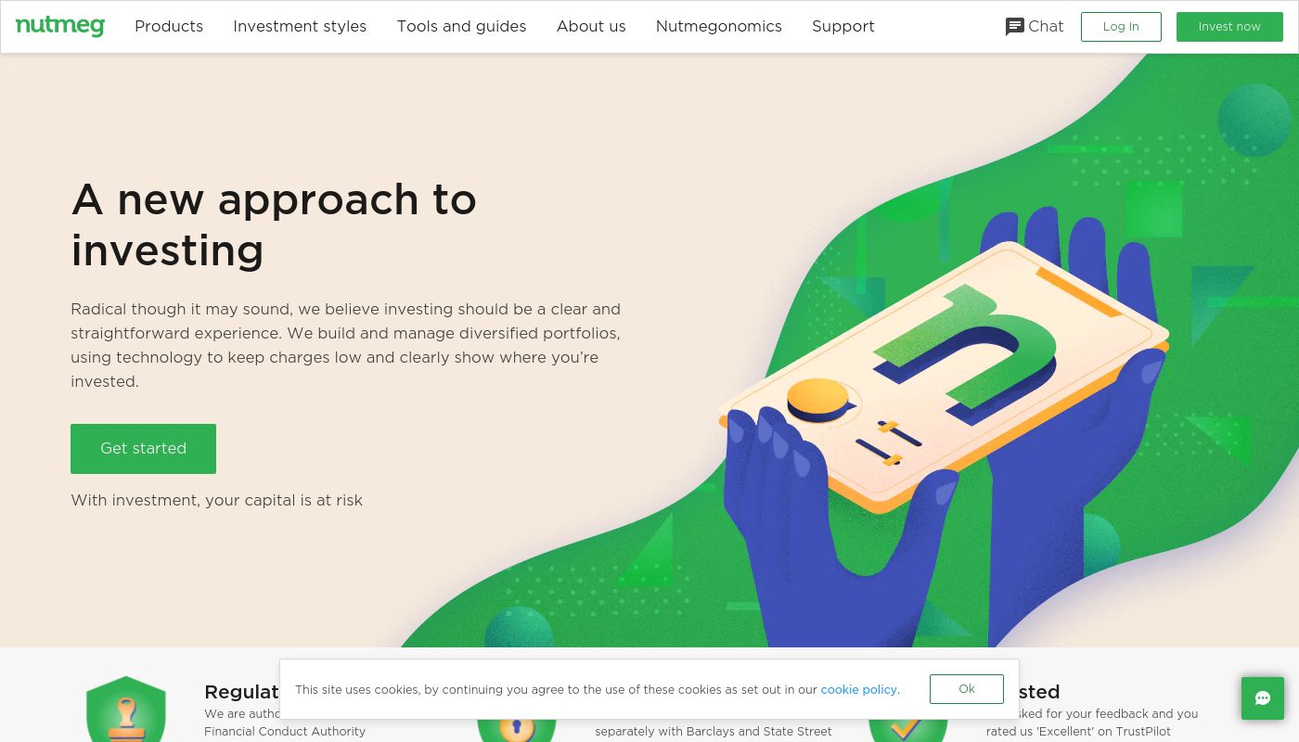This screenshot has height=742, width=1299.
Task: Click the Invest now button
Action: coord(1229,27)
